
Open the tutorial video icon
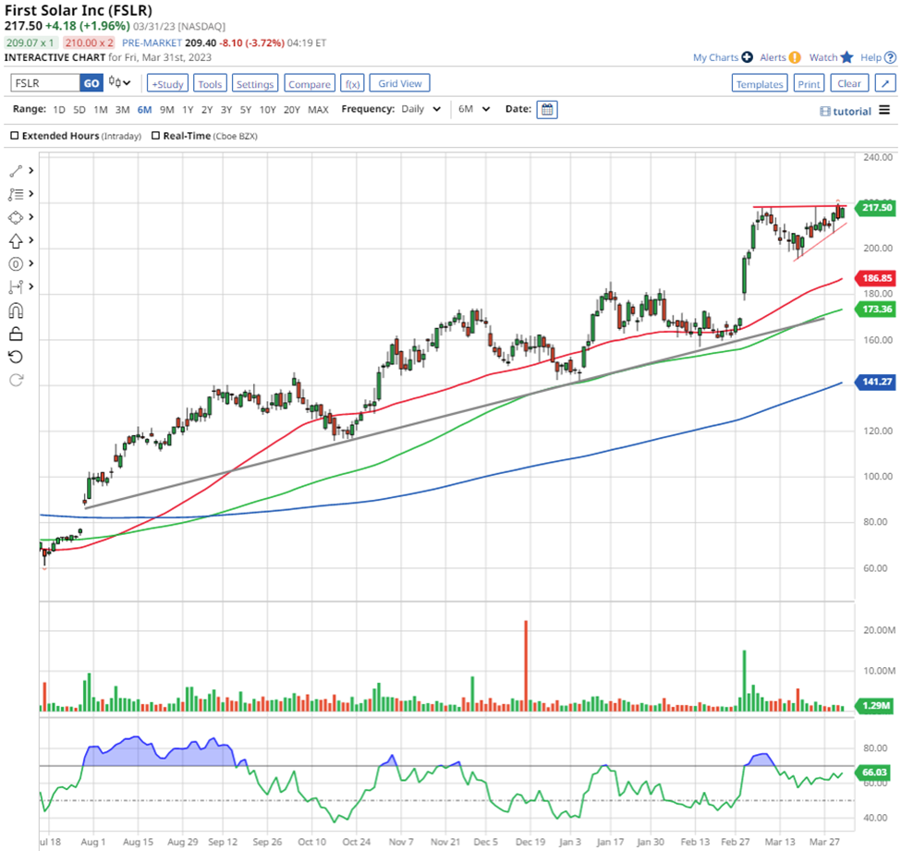pyautogui.click(x=824, y=112)
